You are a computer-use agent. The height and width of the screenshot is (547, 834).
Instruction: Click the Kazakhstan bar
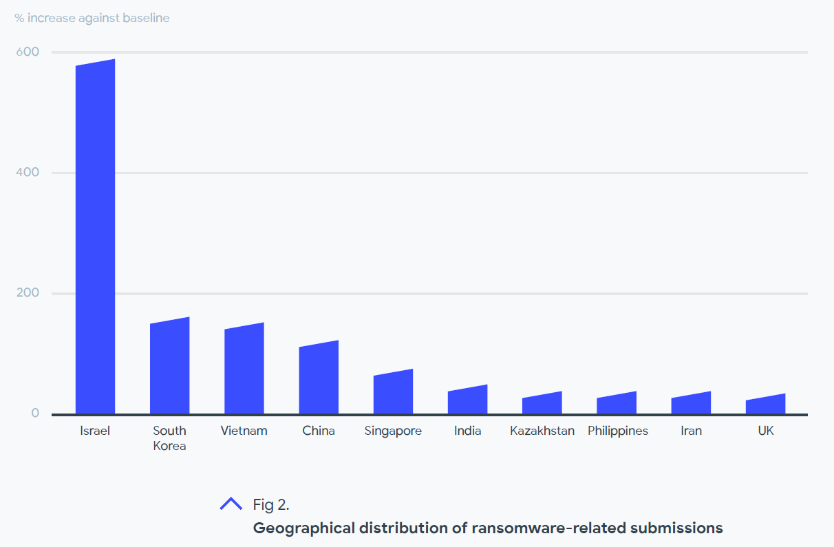(x=542, y=403)
